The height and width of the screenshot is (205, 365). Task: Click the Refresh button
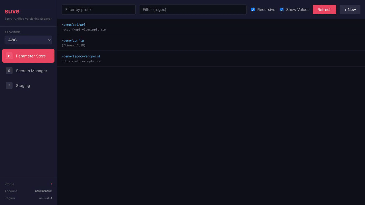[x=325, y=9]
